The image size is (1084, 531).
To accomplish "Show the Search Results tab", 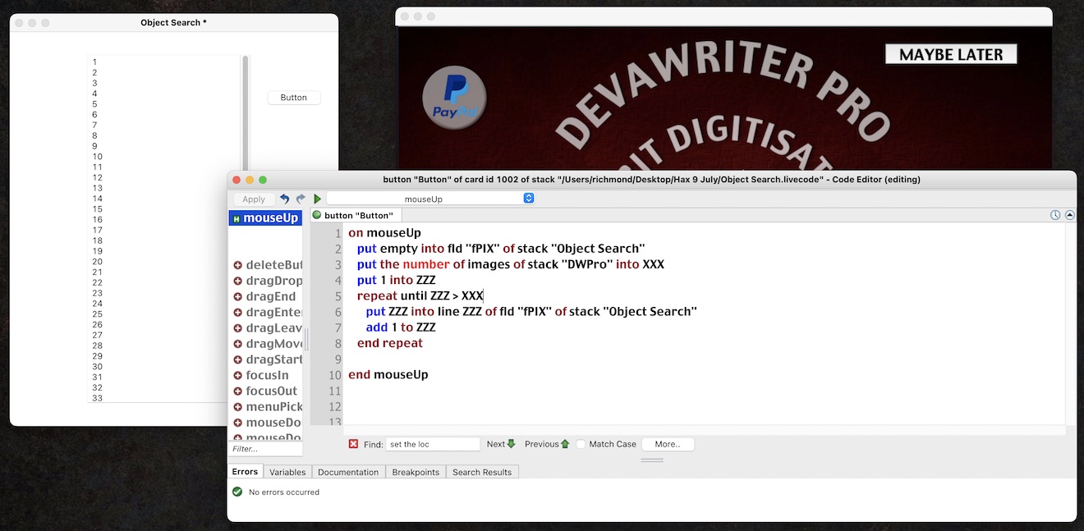I will pyautogui.click(x=482, y=472).
